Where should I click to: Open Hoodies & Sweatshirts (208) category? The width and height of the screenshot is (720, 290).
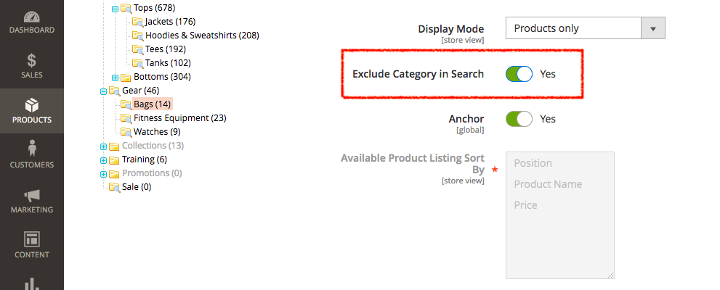pos(202,36)
